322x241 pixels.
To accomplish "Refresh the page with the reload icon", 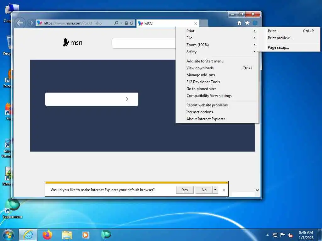I will pyautogui.click(x=131, y=23).
